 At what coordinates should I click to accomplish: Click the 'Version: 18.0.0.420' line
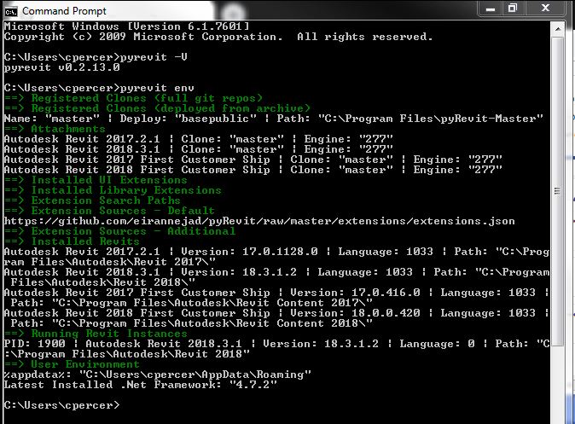click(277, 314)
